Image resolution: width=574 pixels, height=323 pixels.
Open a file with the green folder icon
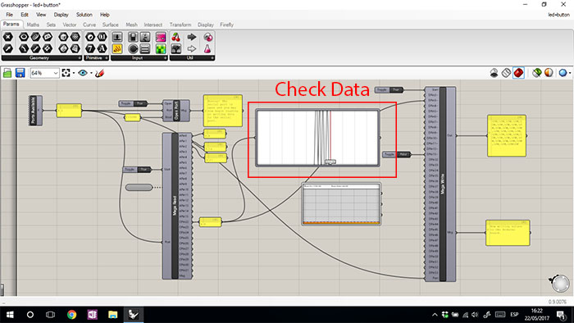coord(7,73)
